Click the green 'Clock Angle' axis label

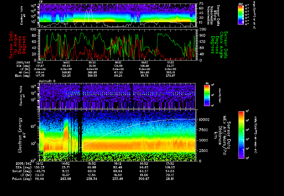click(x=222, y=45)
